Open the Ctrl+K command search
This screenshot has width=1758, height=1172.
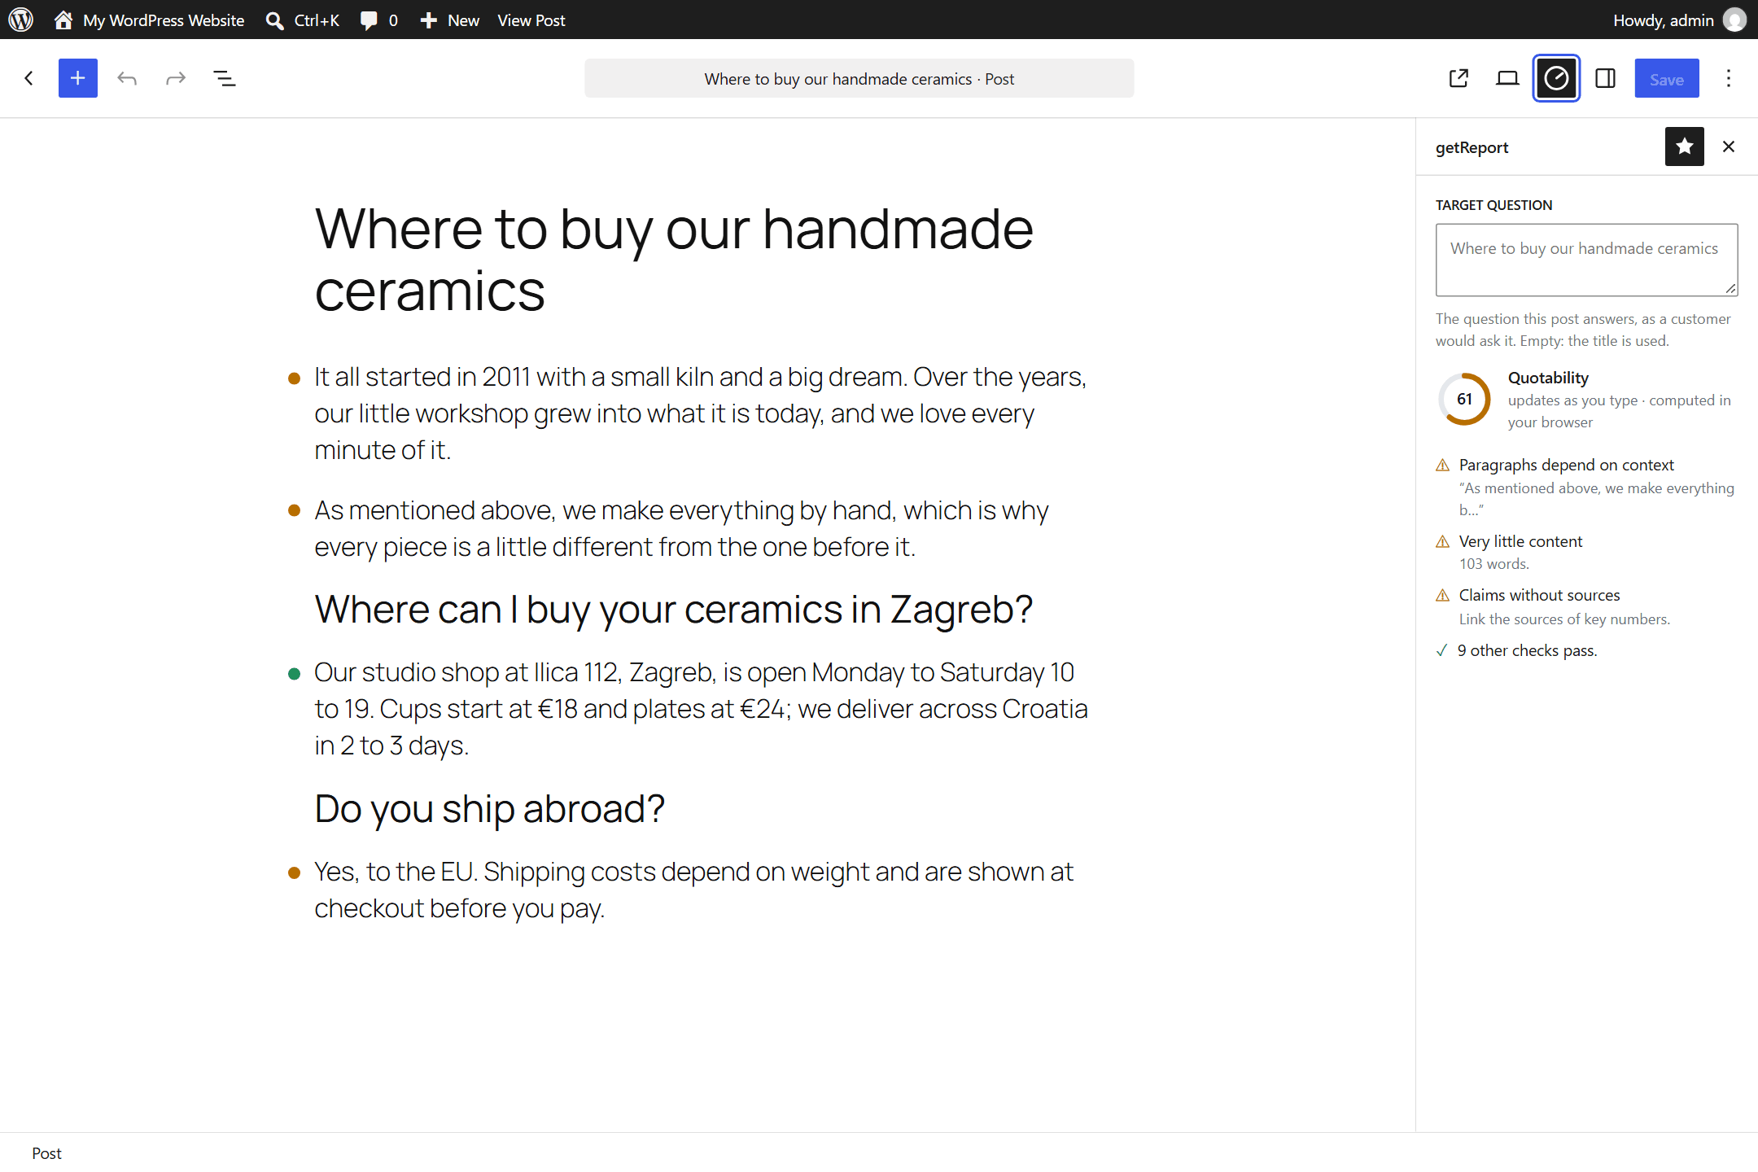pos(303,20)
